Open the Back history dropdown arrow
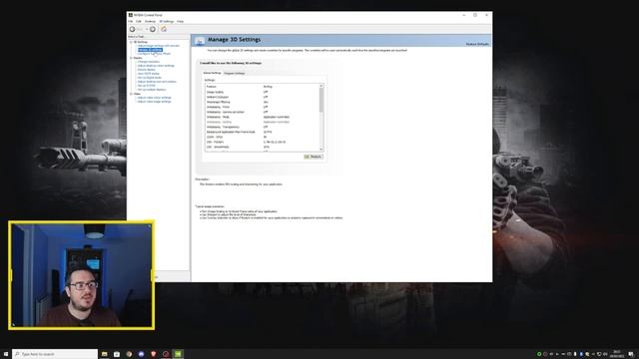 147,29
